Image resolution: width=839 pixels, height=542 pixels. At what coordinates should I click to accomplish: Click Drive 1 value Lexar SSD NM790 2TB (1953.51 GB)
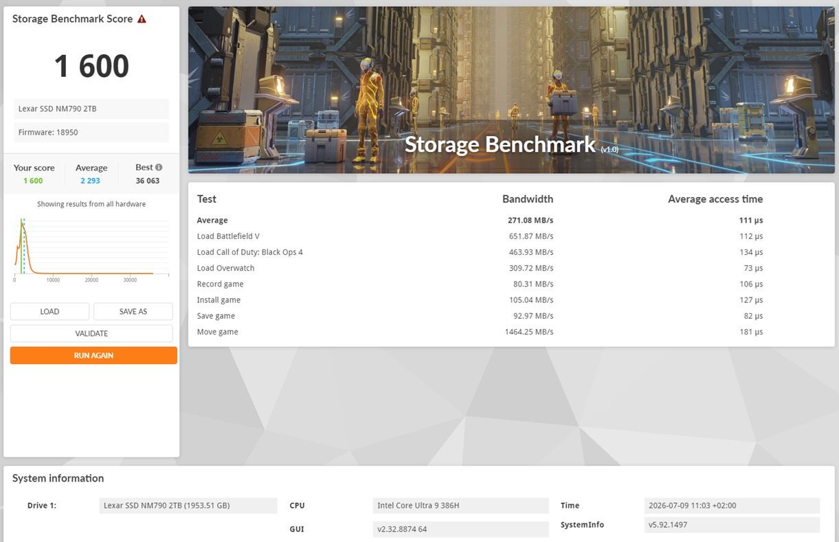[188, 506]
